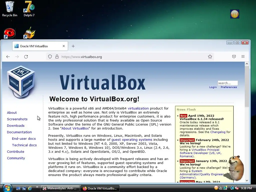Open the red eye desktop shortcut
This screenshot has height=192, width=256.
point(9,33)
